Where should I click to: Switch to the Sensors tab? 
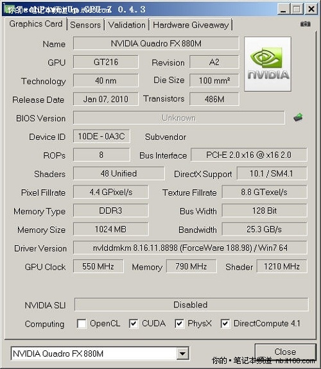(85, 25)
